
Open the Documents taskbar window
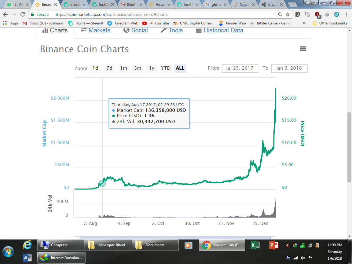point(155,245)
